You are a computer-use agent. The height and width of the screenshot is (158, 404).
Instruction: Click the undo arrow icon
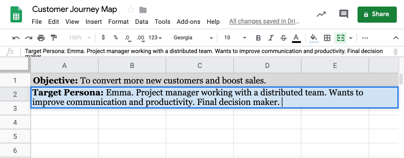[16, 38]
